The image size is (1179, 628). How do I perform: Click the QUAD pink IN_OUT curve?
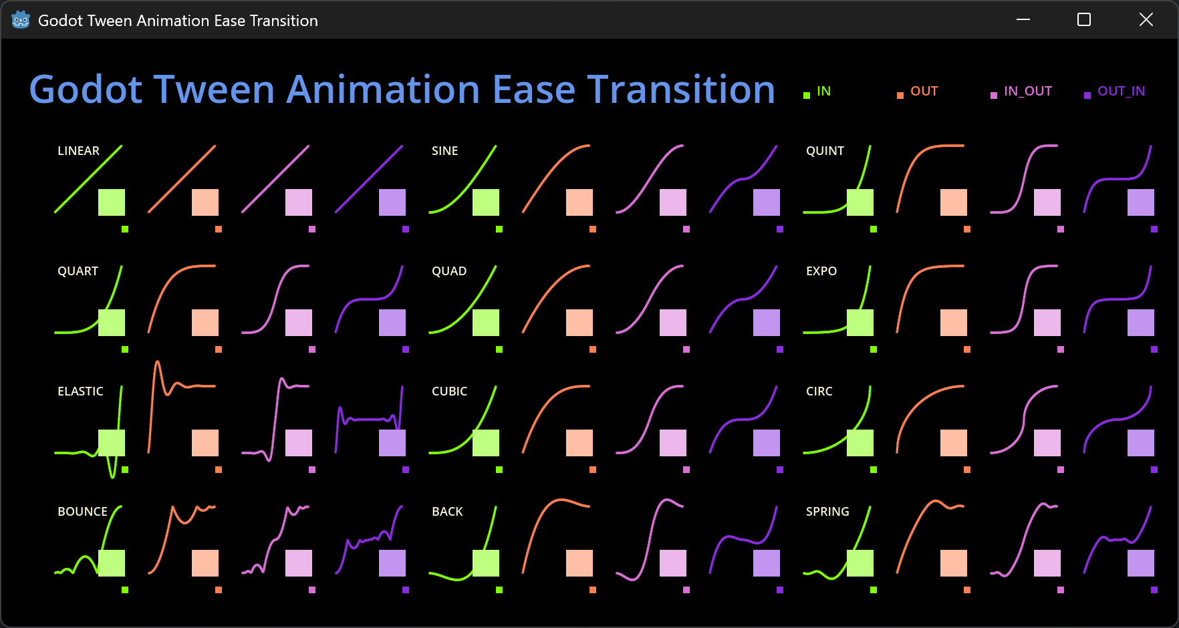tap(649, 299)
